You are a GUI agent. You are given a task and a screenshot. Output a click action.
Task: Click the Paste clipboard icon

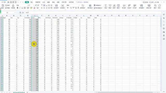coord(3,6)
